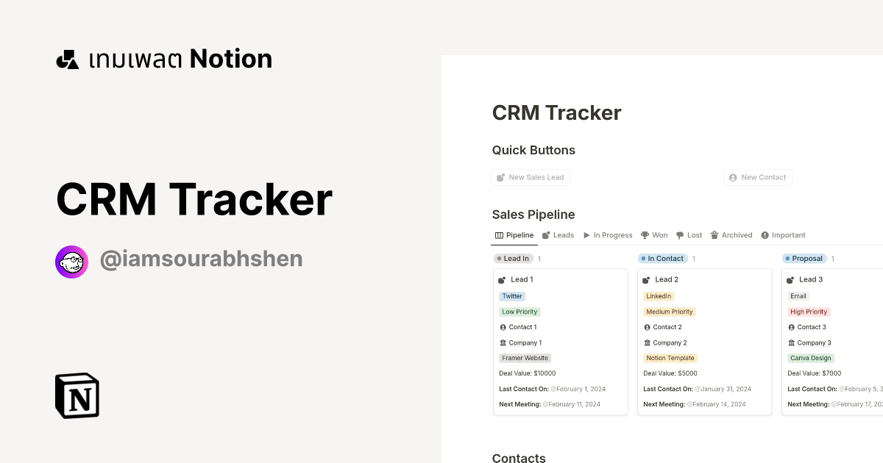Expand the Proposal status group
Screen dimensions: 883x463
[x=804, y=258]
